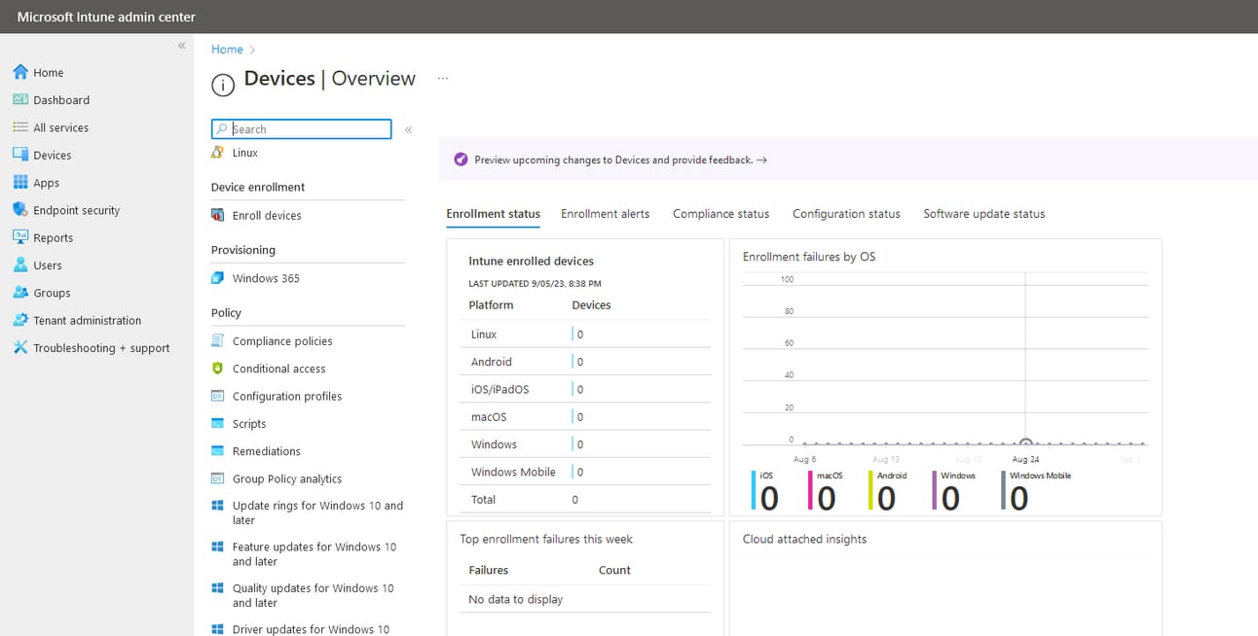Open the Software update status tab
The image size is (1258, 636).
983,214
